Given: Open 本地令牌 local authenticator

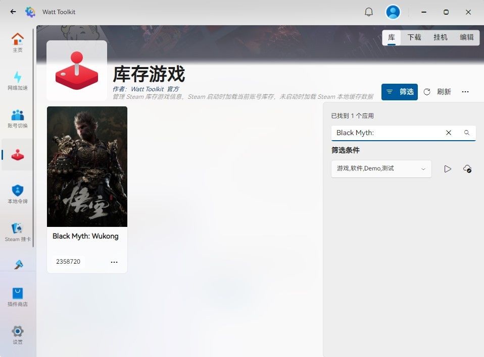Looking at the screenshot, I should coord(18,194).
